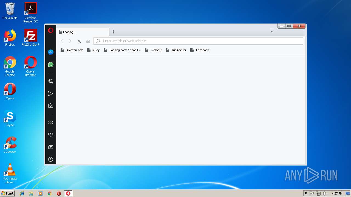Screen dimensions: 351x197
Task: Go forward to next page
Action: [70, 41]
